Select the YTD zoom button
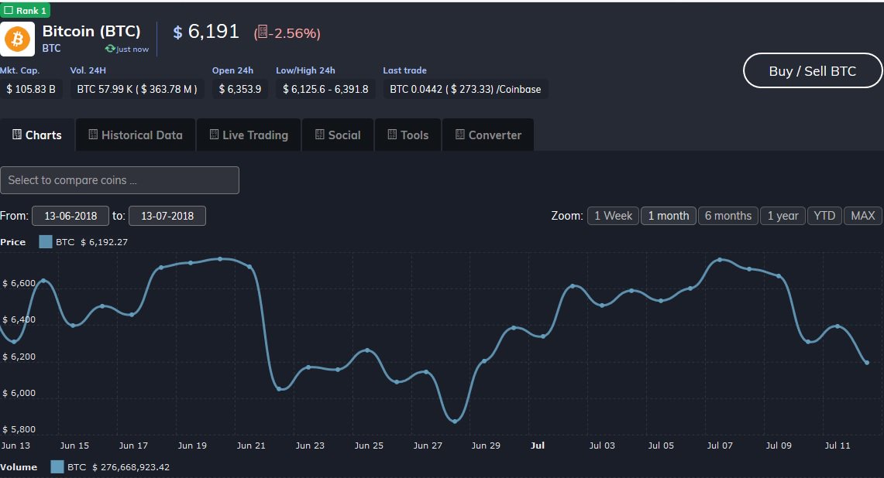The width and height of the screenshot is (884, 478). coord(824,216)
